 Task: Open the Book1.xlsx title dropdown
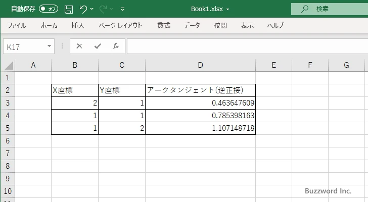[227, 10]
